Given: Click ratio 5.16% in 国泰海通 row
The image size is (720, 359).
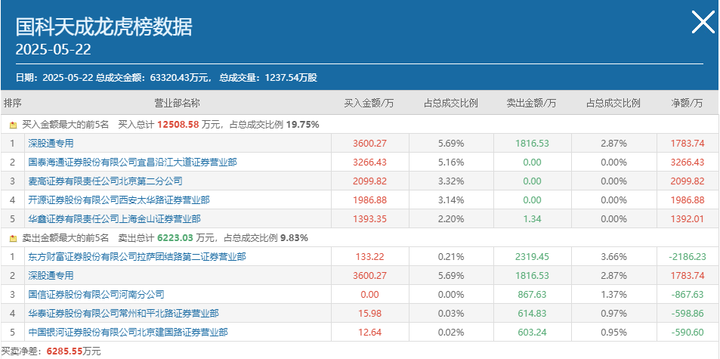Looking at the screenshot, I should point(451,162).
